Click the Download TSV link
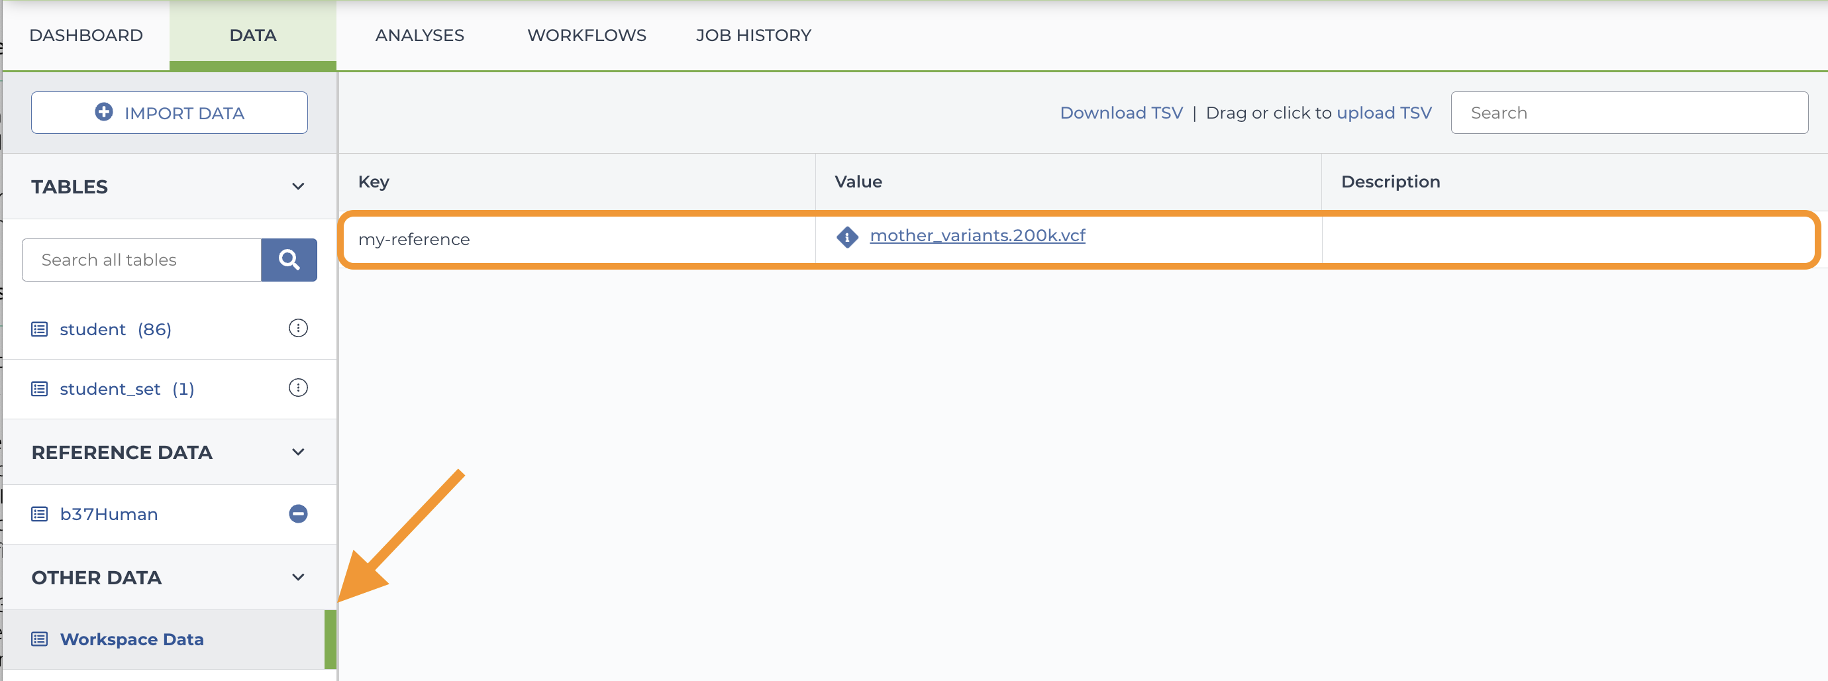Viewport: 1828px width, 681px height. pyautogui.click(x=1121, y=113)
